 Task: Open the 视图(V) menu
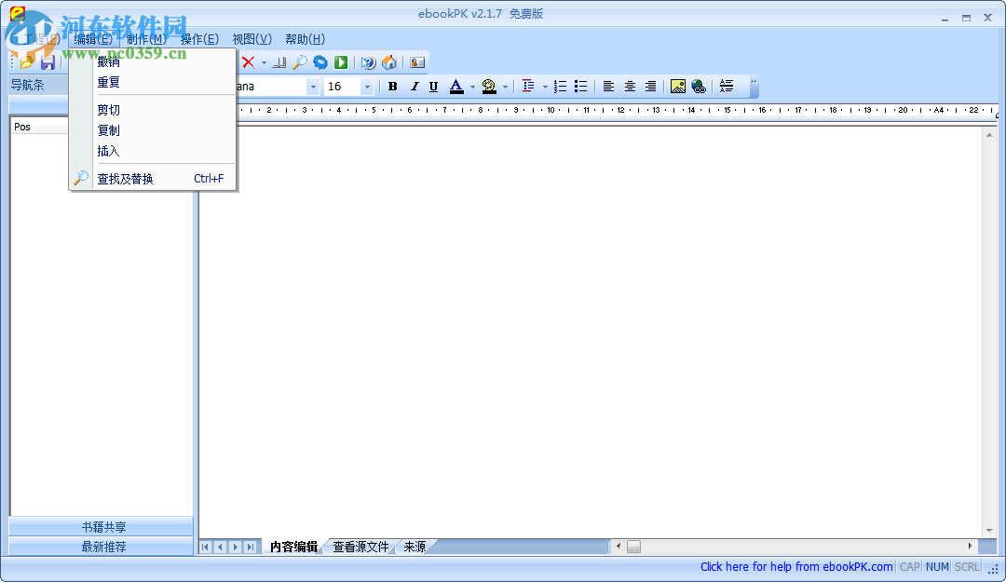coord(250,38)
